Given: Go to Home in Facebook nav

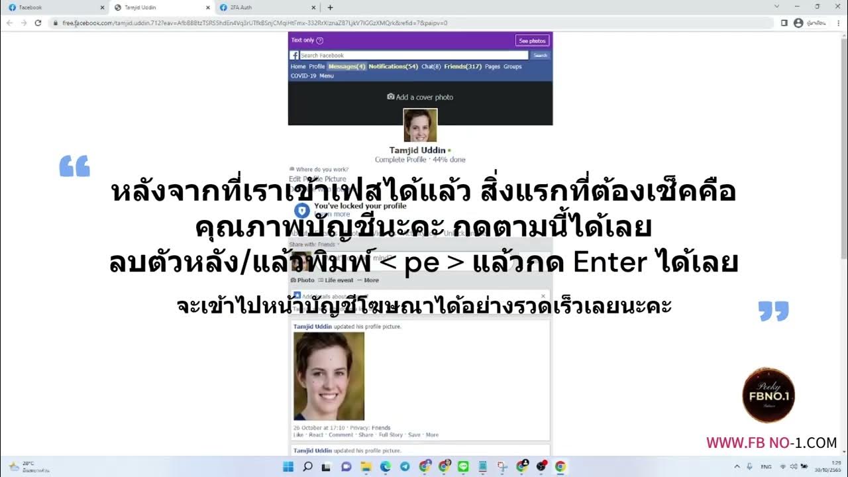Looking at the screenshot, I should (298, 66).
